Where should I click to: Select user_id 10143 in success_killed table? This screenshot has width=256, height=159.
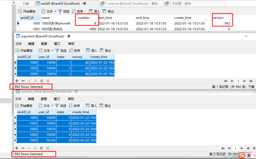coord(47,140)
